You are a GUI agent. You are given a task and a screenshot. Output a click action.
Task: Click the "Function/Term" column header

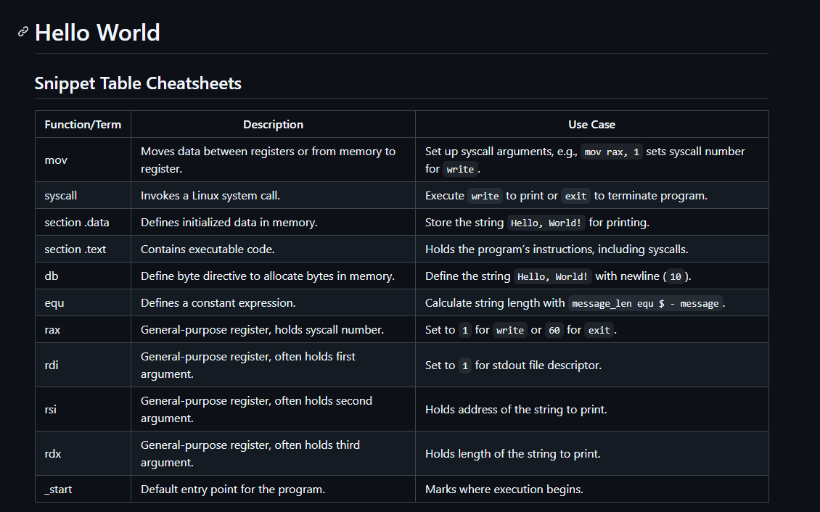click(83, 125)
